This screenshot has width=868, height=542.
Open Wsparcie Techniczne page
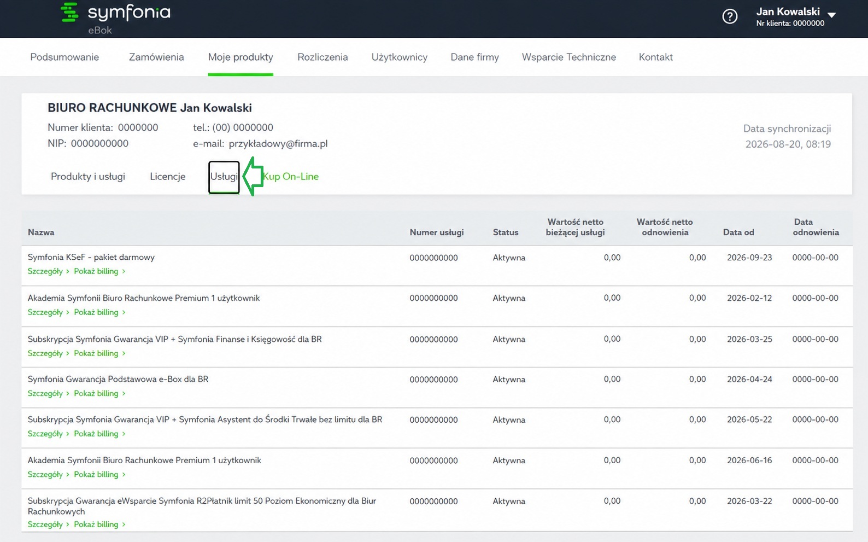[x=568, y=57]
